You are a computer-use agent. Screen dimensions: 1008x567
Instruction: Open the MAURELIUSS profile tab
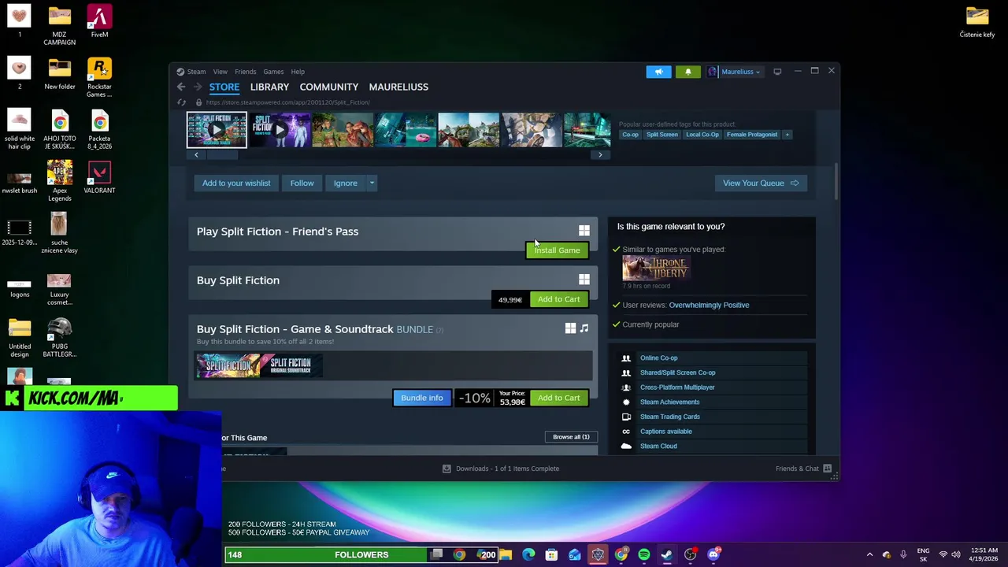(x=398, y=87)
